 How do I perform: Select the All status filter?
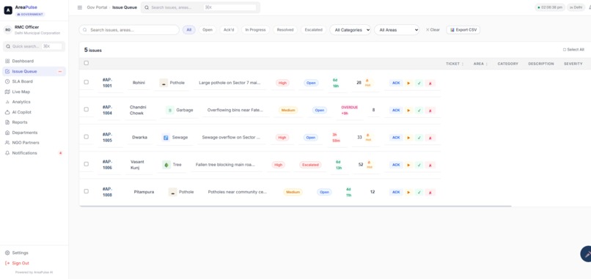click(189, 30)
